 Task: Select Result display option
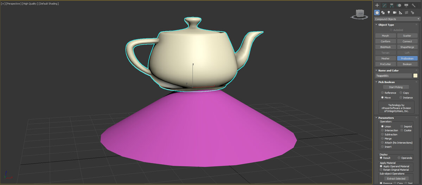(x=385, y=158)
